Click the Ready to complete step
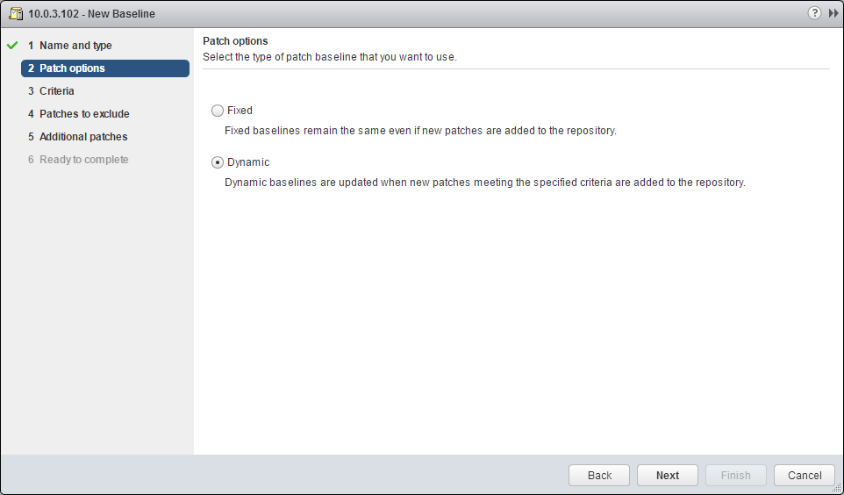 click(83, 160)
